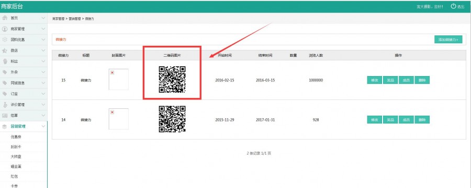Open the 优惠券 submenu item
The image size is (471, 188).
pyautogui.click(x=16, y=137)
